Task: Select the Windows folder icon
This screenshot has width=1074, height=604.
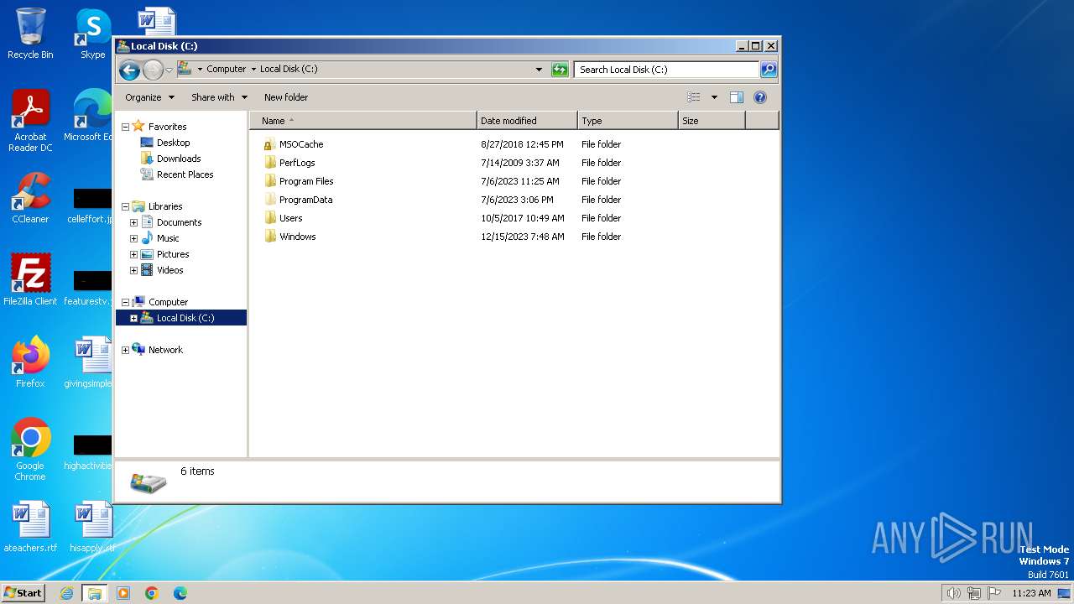Action: click(x=269, y=237)
